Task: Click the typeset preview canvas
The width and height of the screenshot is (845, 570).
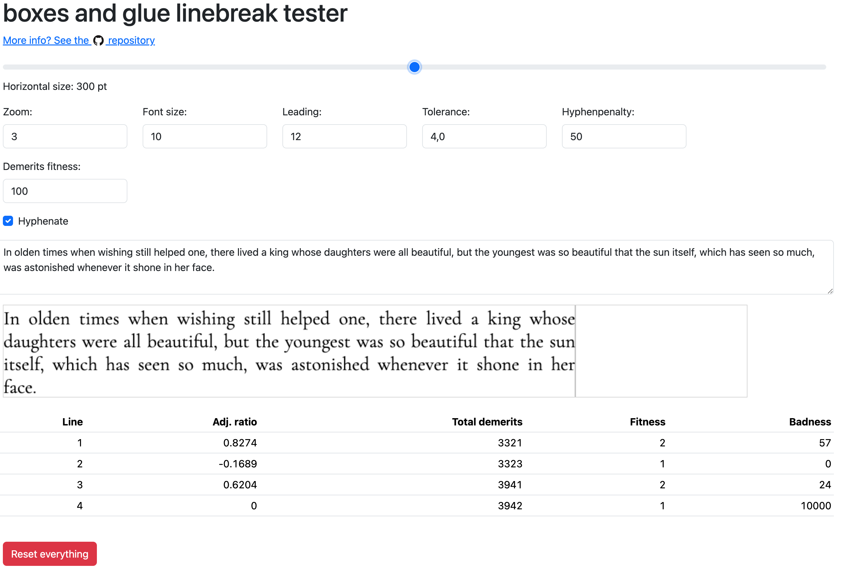Action: tap(375, 351)
